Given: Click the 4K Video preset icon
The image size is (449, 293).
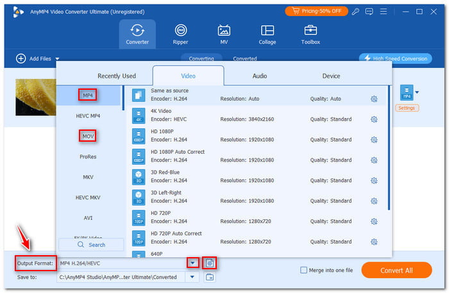Looking at the screenshot, I should pyautogui.click(x=139, y=115).
